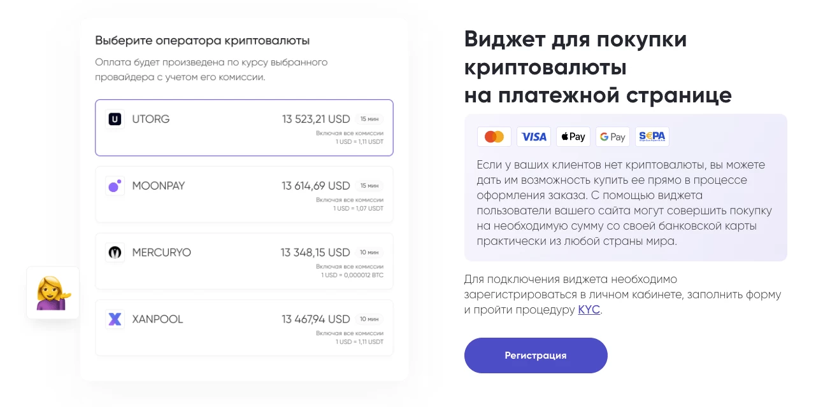Click the Apple Pay icon
Screen dimensions: 830x407
coord(573,137)
